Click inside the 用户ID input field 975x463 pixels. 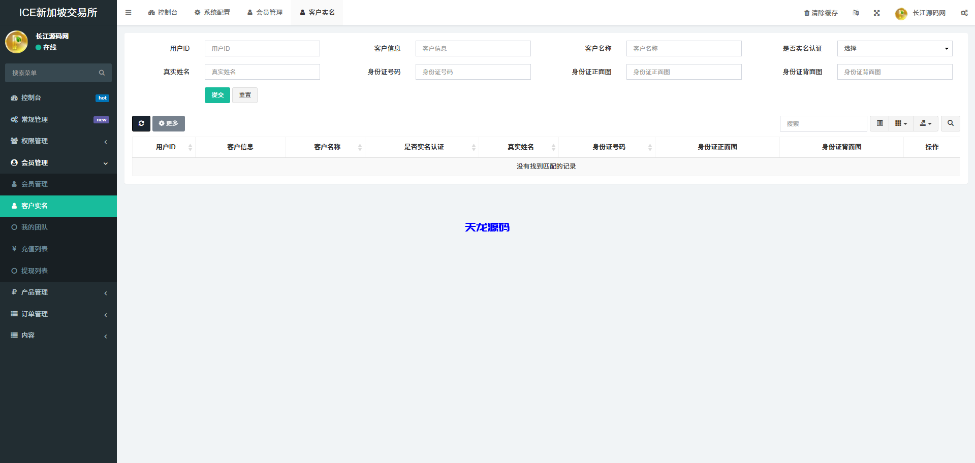(262, 48)
